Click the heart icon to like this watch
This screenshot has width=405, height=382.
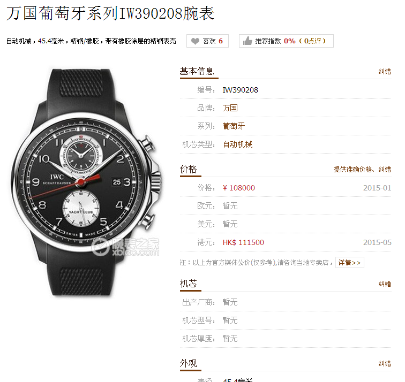(195, 41)
